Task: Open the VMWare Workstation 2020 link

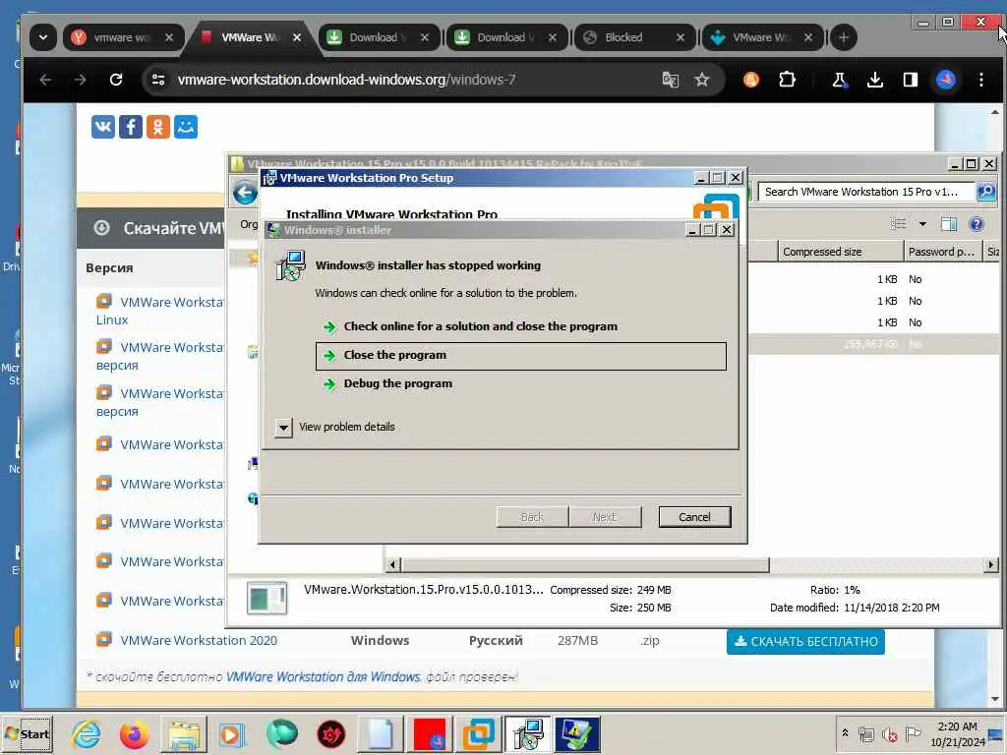Action: (x=199, y=640)
